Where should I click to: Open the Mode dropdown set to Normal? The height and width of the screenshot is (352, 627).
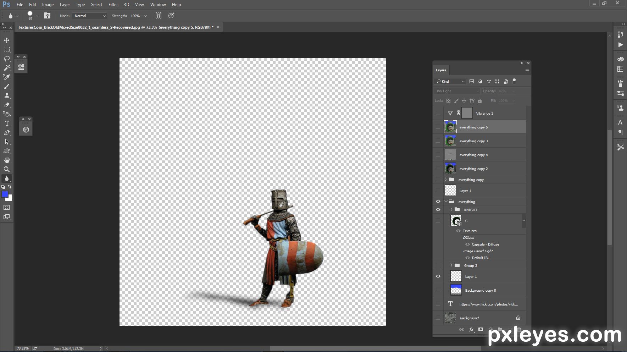(89, 16)
